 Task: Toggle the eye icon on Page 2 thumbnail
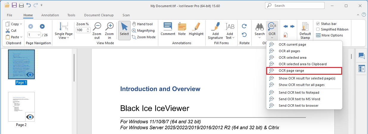coord(30,117)
